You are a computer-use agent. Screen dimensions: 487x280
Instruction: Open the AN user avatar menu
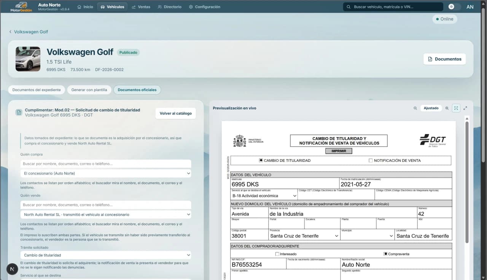click(x=470, y=7)
